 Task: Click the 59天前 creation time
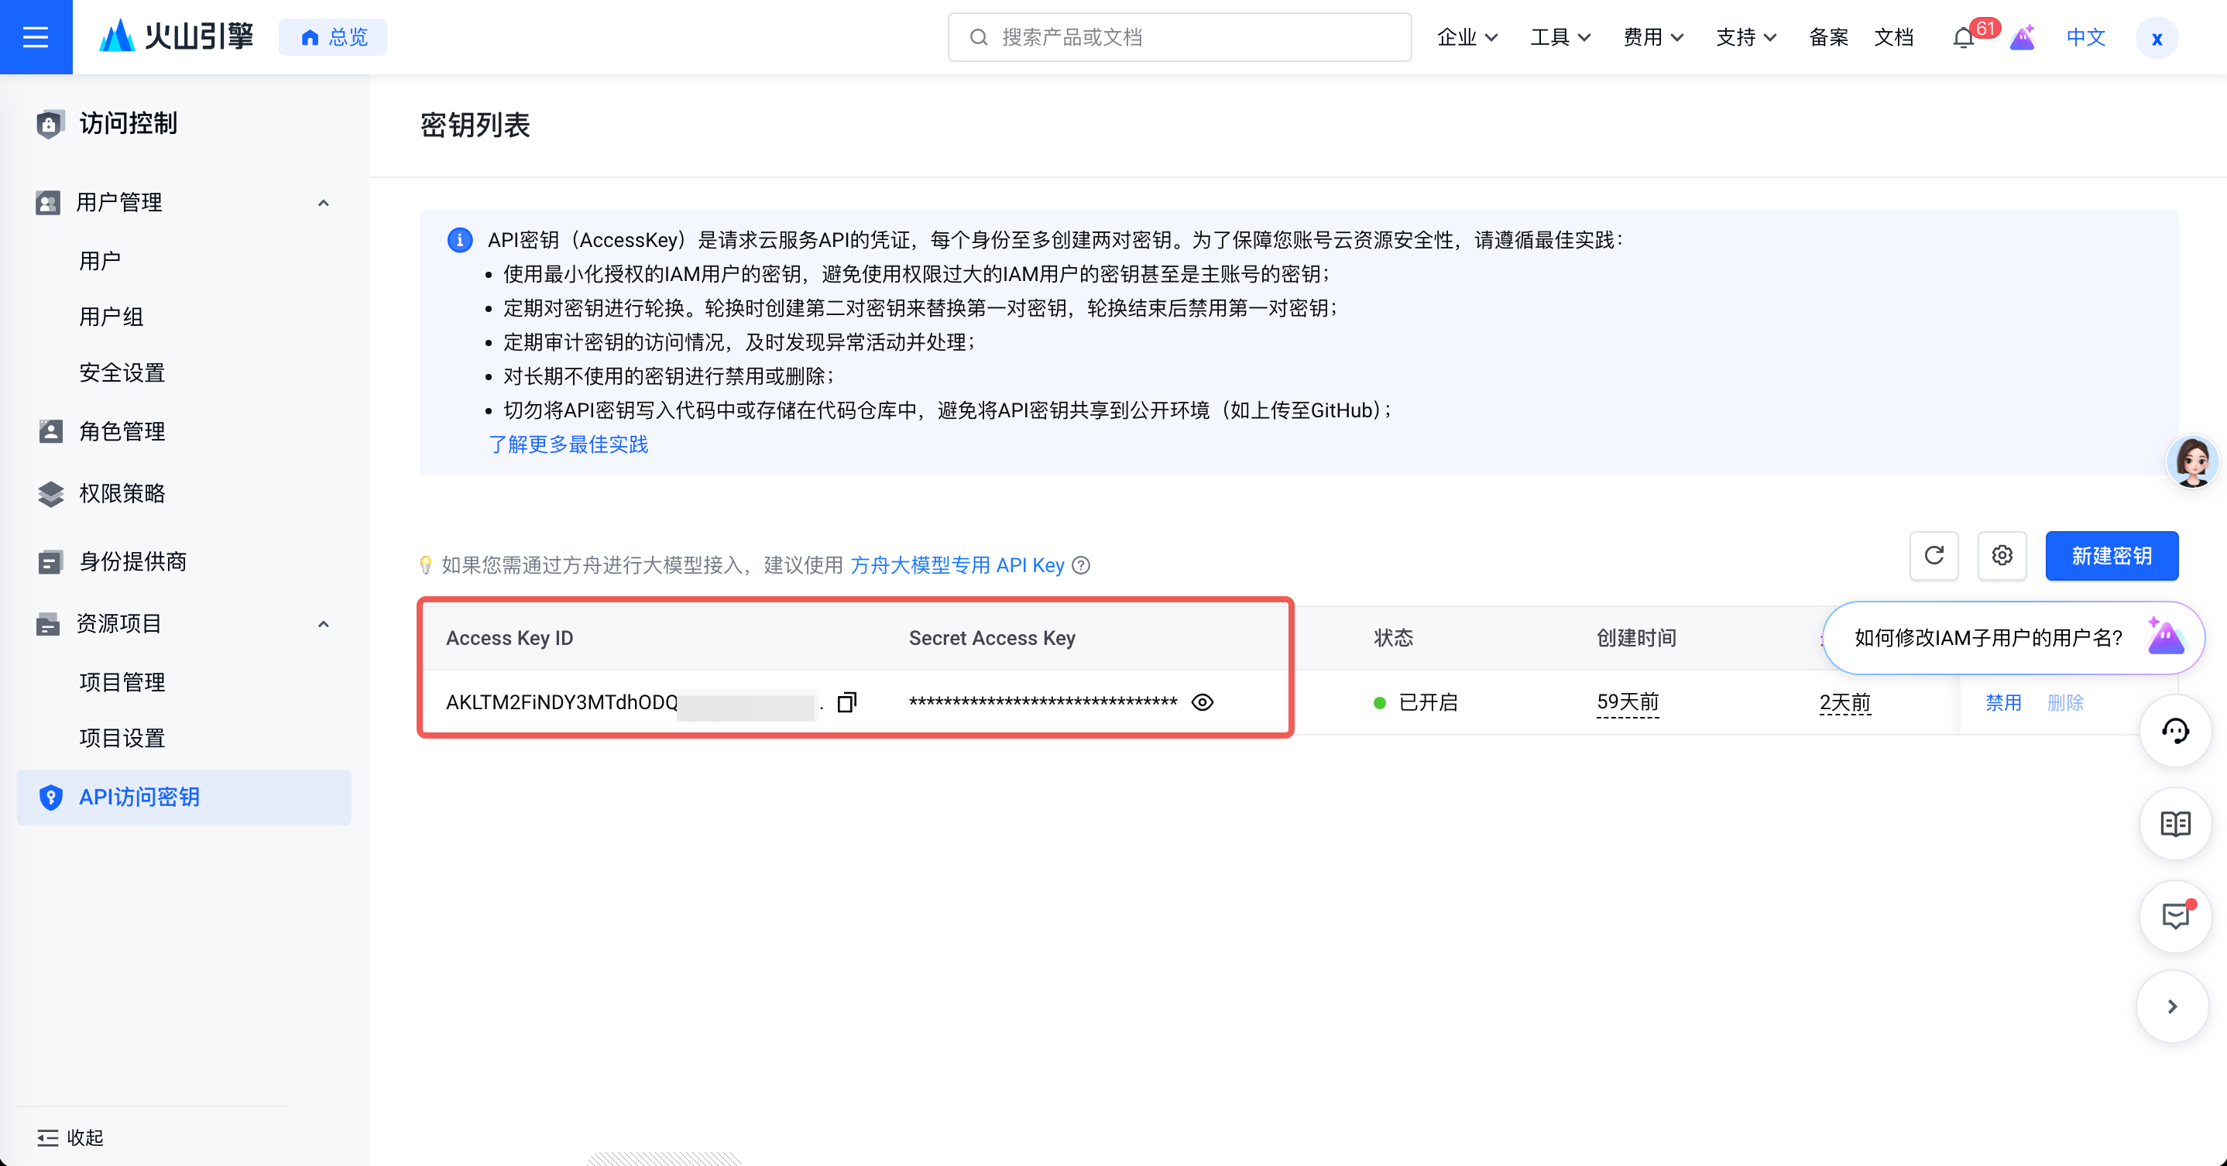click(x=1628, y=703)
